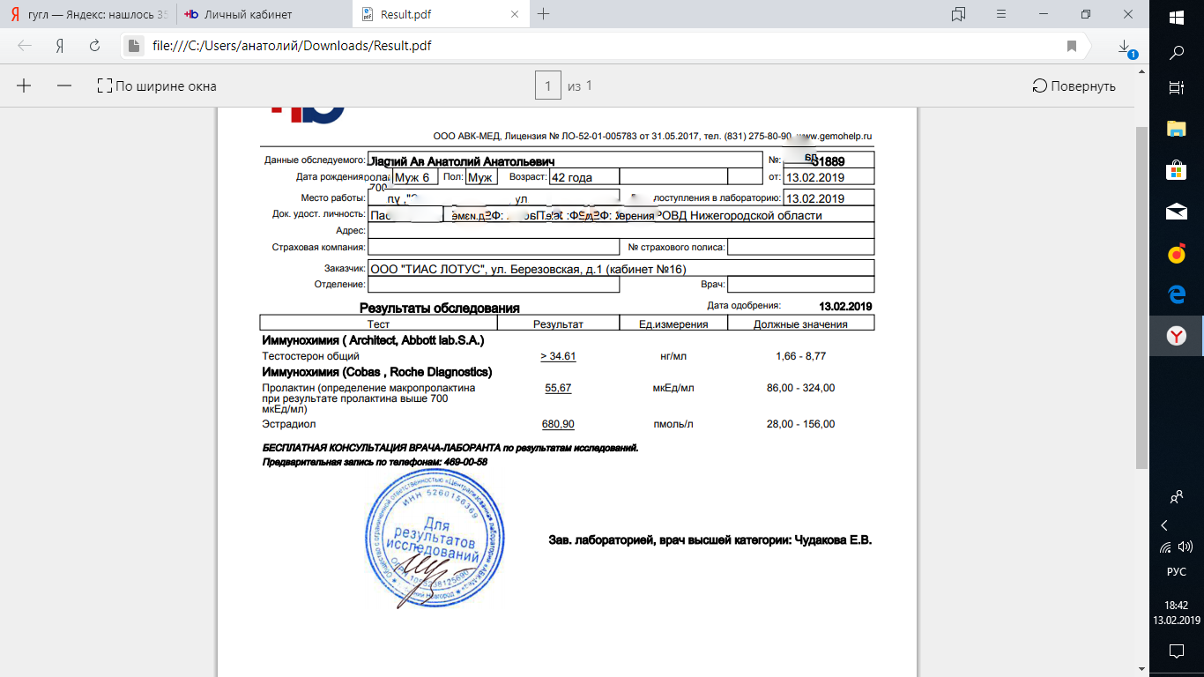Click the PDF vertical scrollbar
Screen dimensions: 1204x677
pos(1141,291)
